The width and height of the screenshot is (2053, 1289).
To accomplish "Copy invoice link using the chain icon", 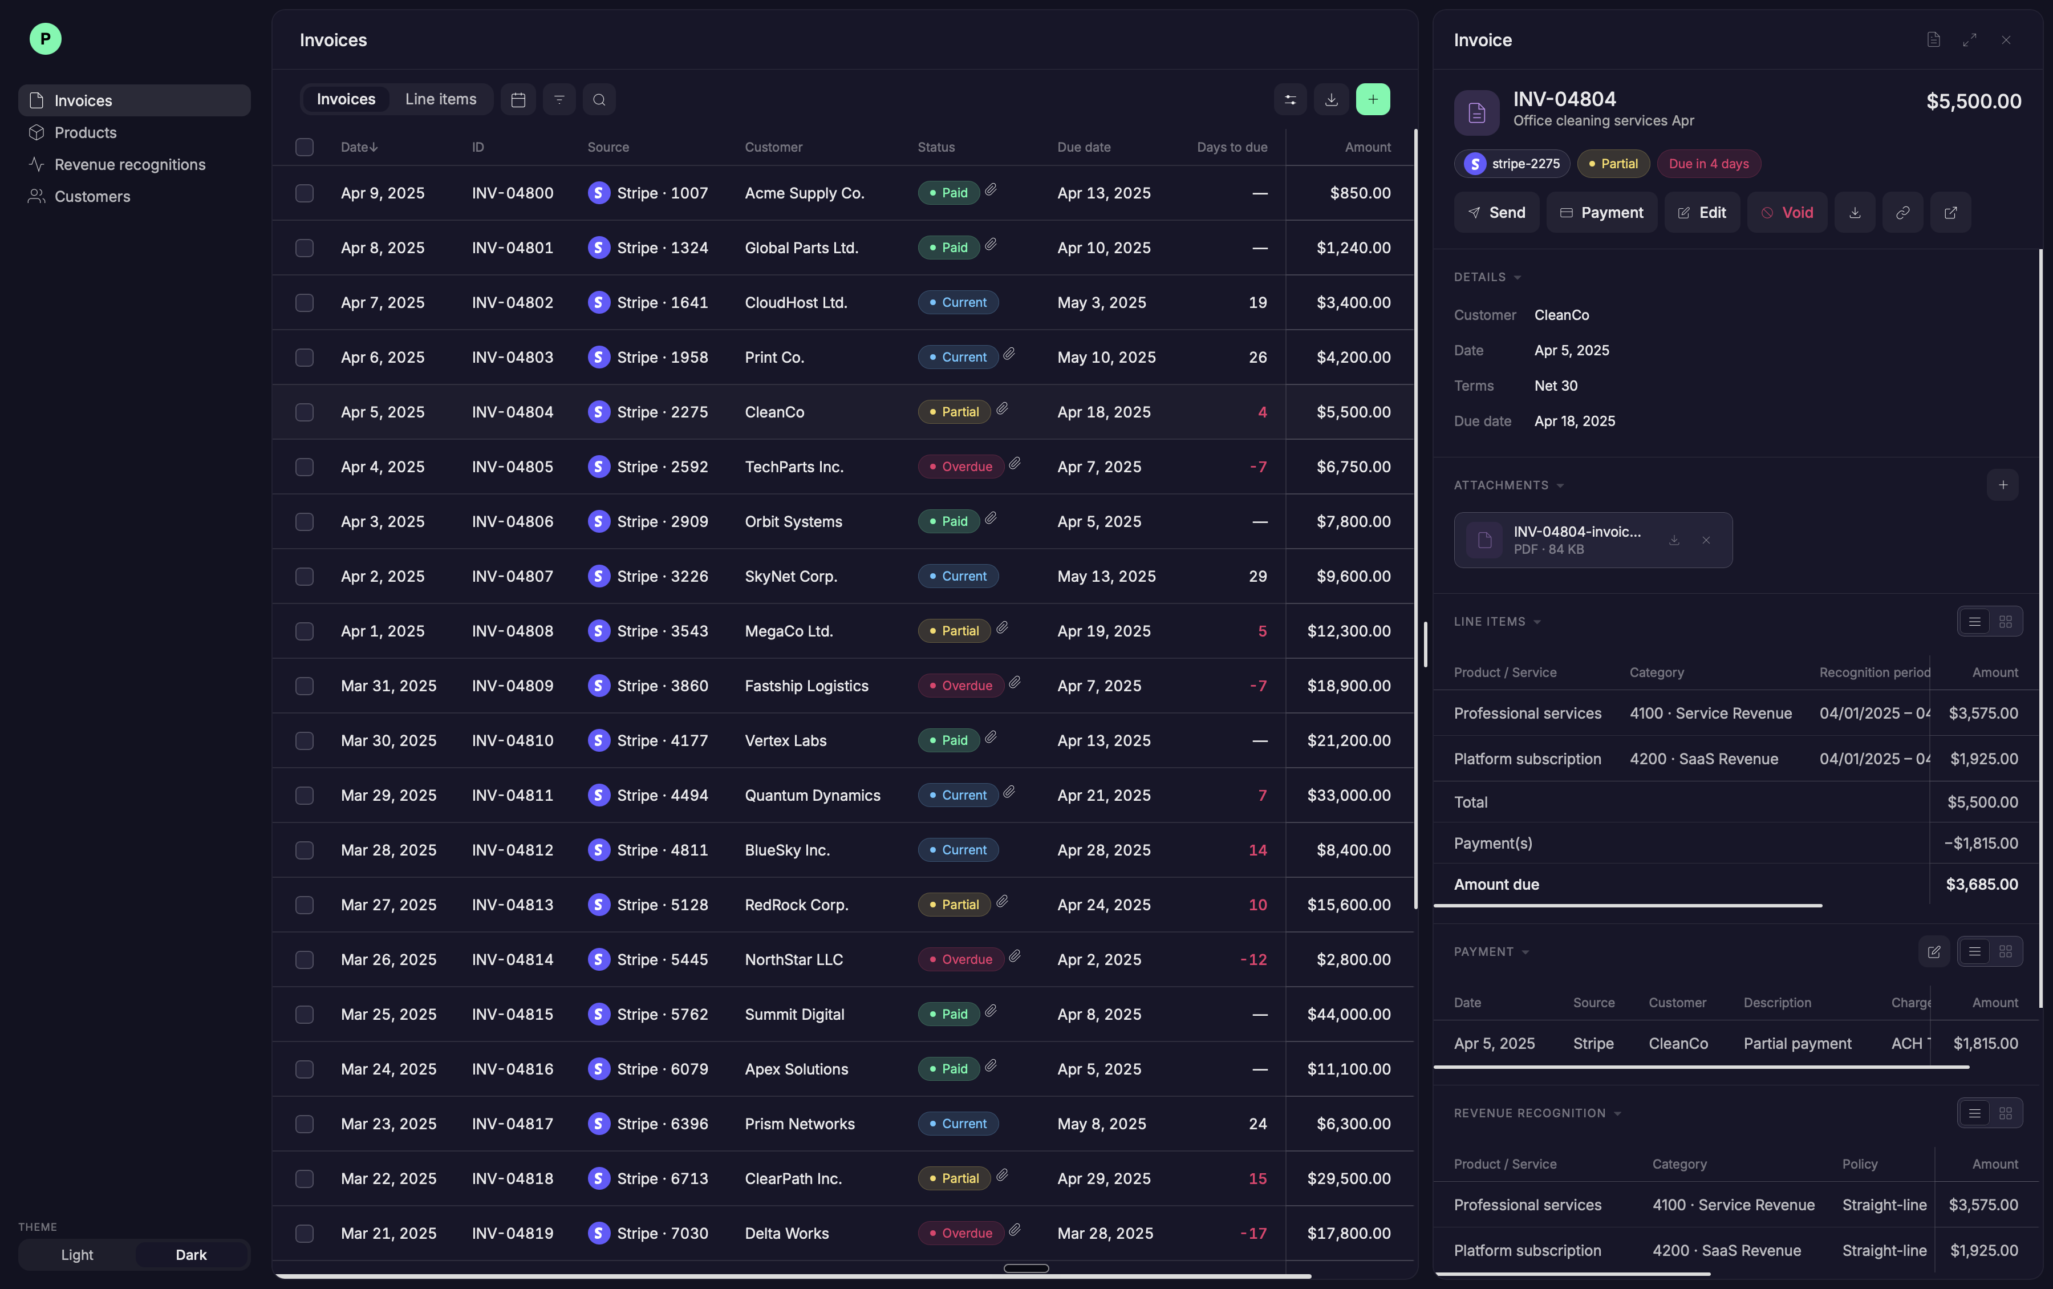I will tap(1902, 212).
